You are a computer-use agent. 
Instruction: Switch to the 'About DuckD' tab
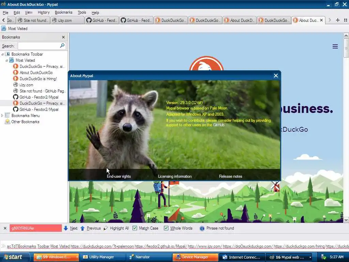(240, 20)
